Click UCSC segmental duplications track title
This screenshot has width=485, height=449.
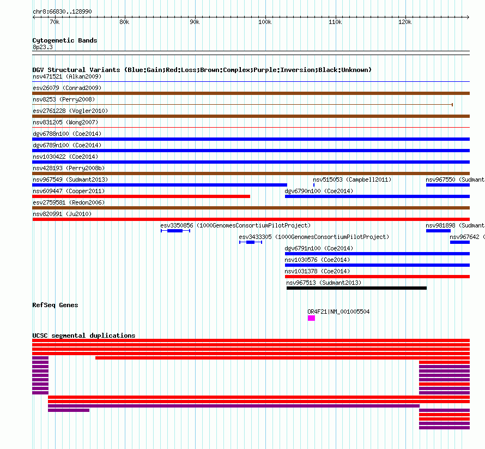point(83,336)
